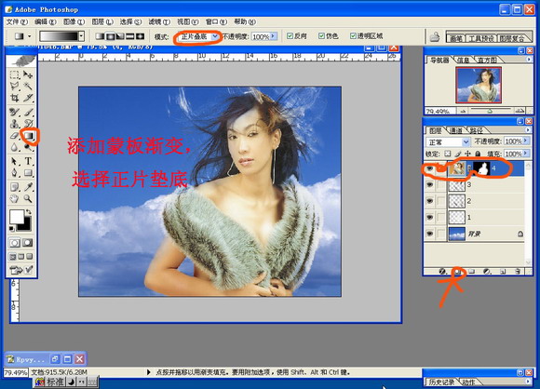
Task: Switch to Quick Mask mode
Action: [x=28, y=243]
